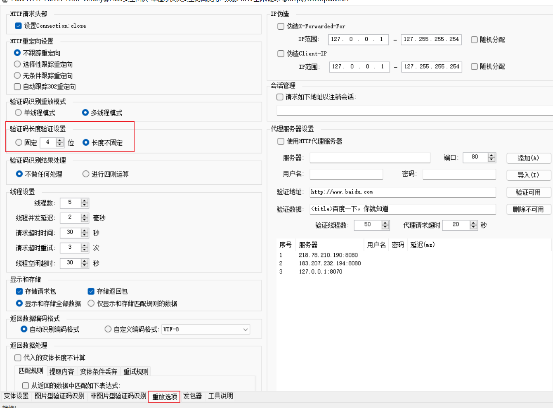
Task: Enable 使用HTTP代理服务器 checkbox
Action: tap(281, 142)
